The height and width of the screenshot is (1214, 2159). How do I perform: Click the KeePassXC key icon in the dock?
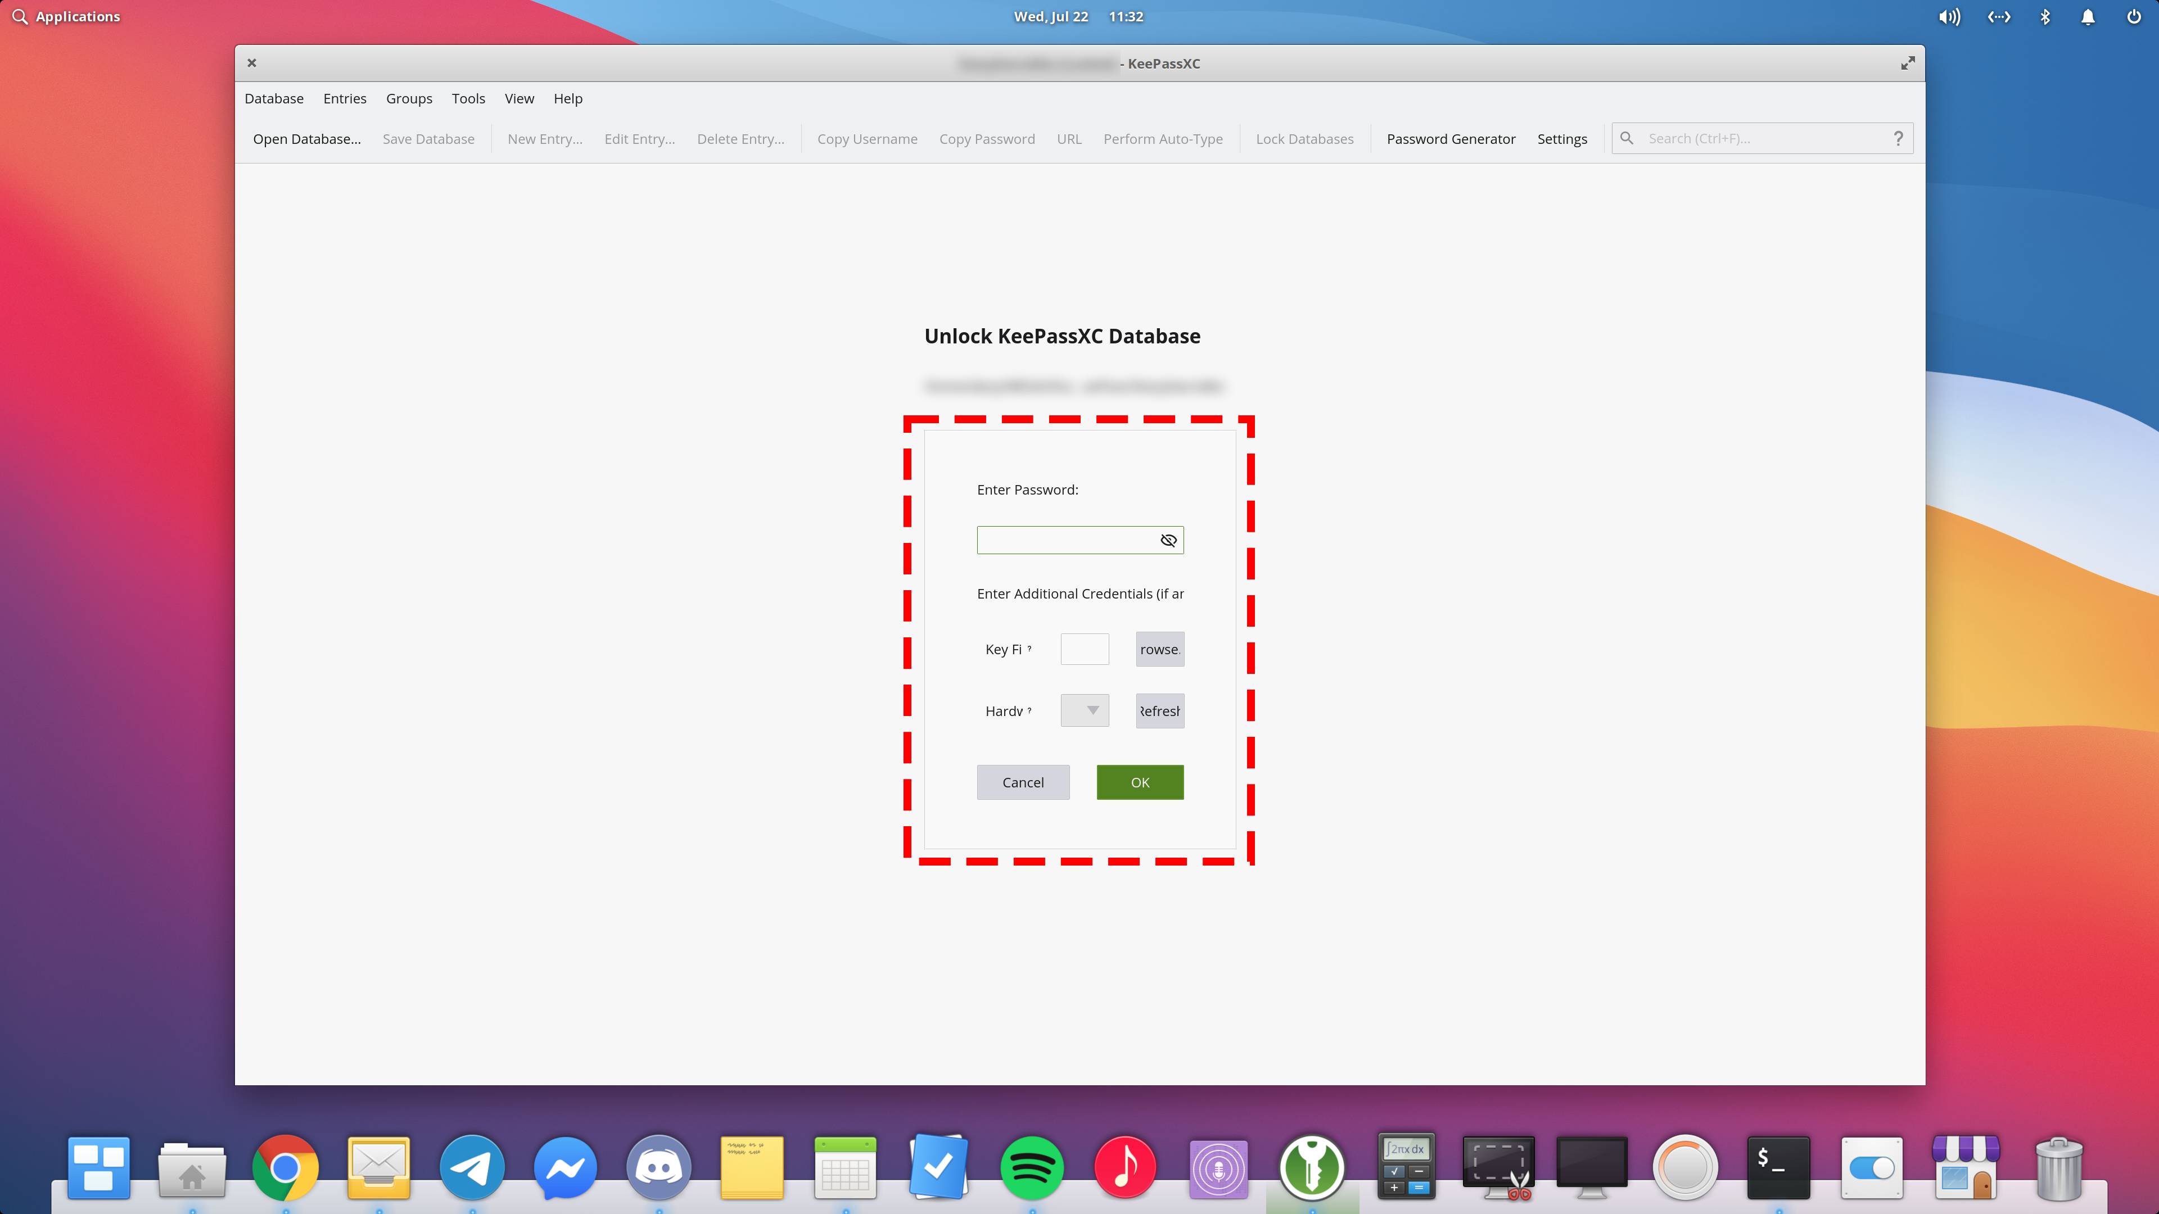(x=1312, y=1166)
